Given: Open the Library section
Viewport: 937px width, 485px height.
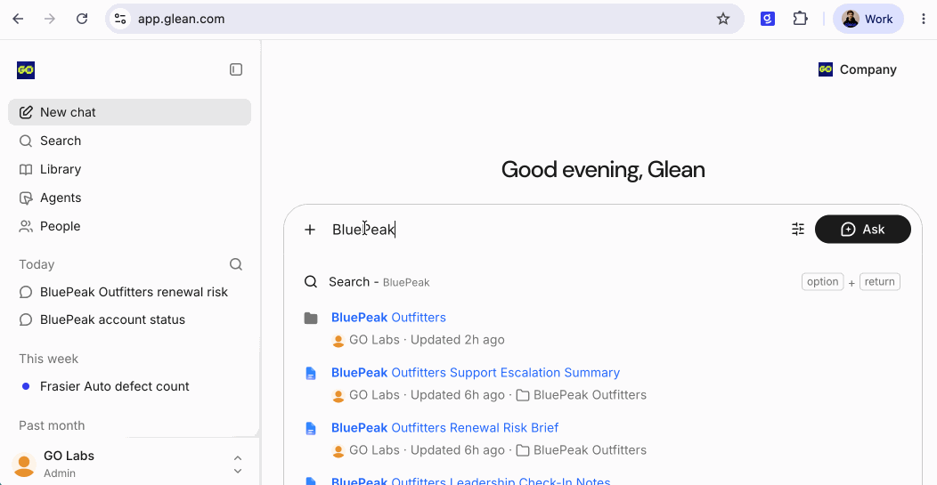Looking at the screenshot, I should [x=130, y=170].
